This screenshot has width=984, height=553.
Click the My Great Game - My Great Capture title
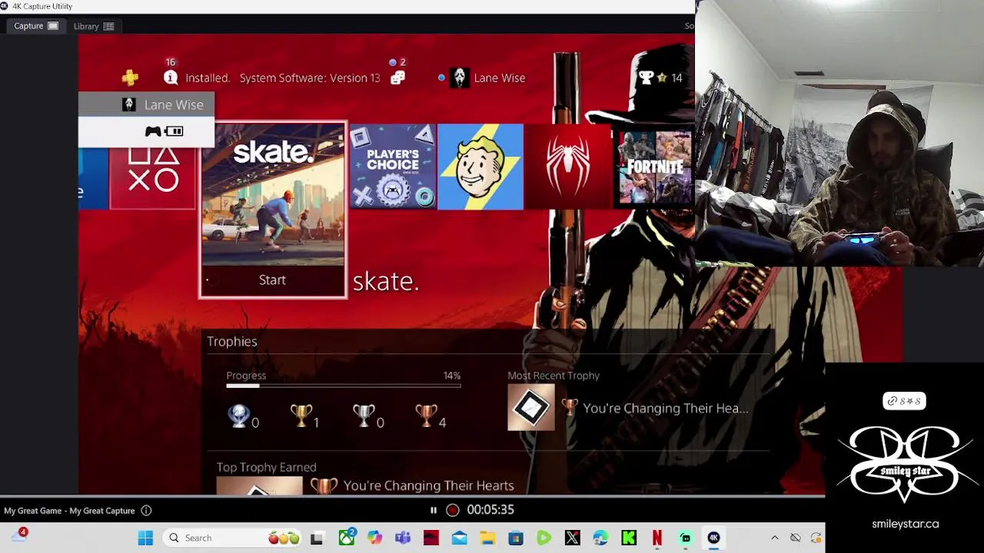[69, 511]
